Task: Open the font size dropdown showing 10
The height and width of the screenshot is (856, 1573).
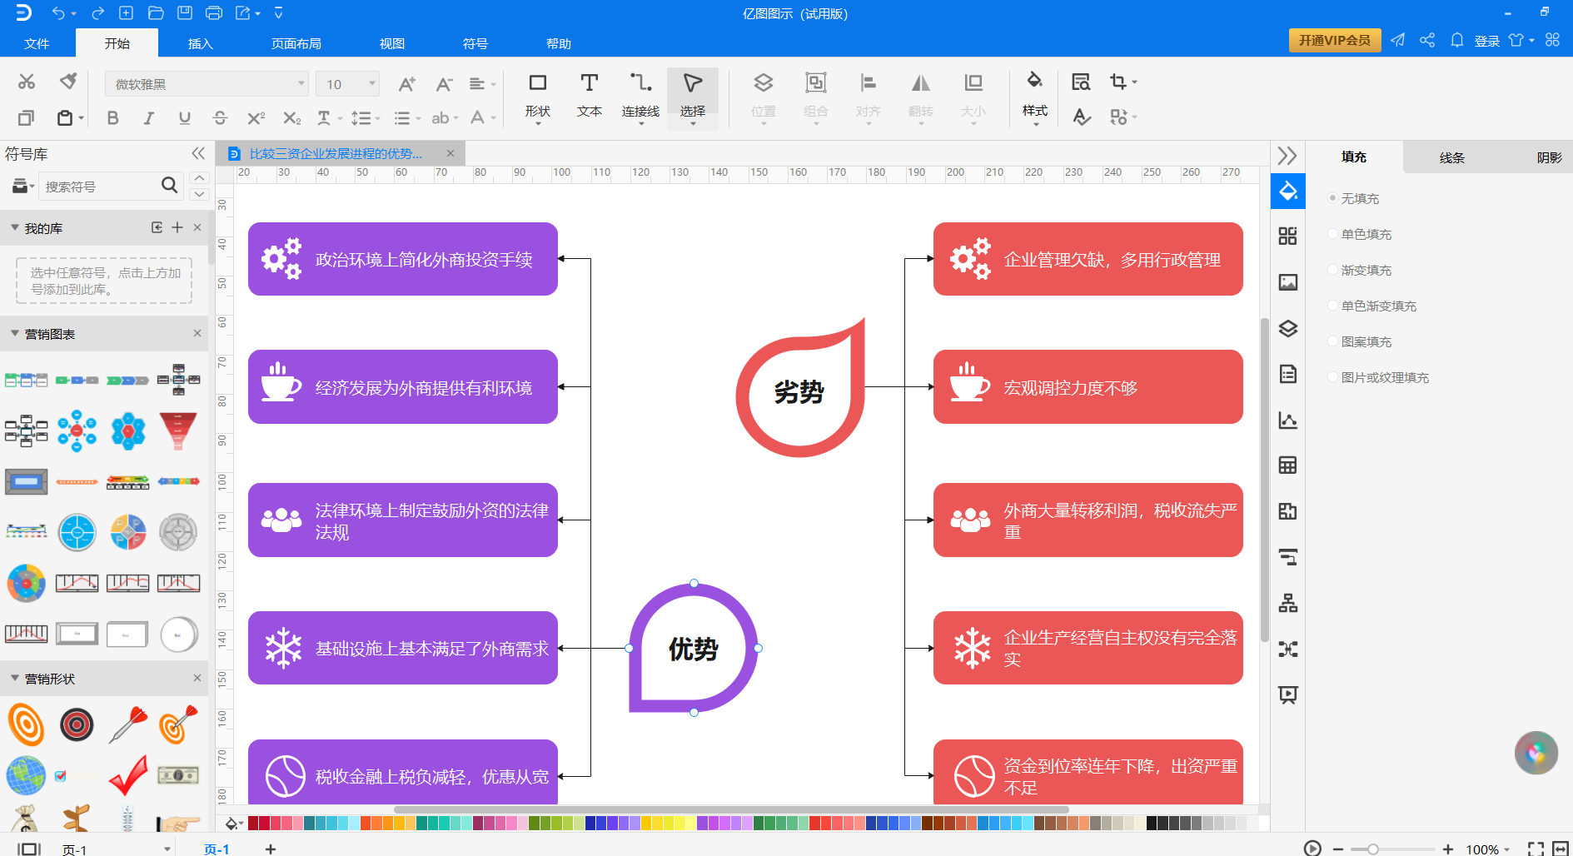Action: click(347, 84)
